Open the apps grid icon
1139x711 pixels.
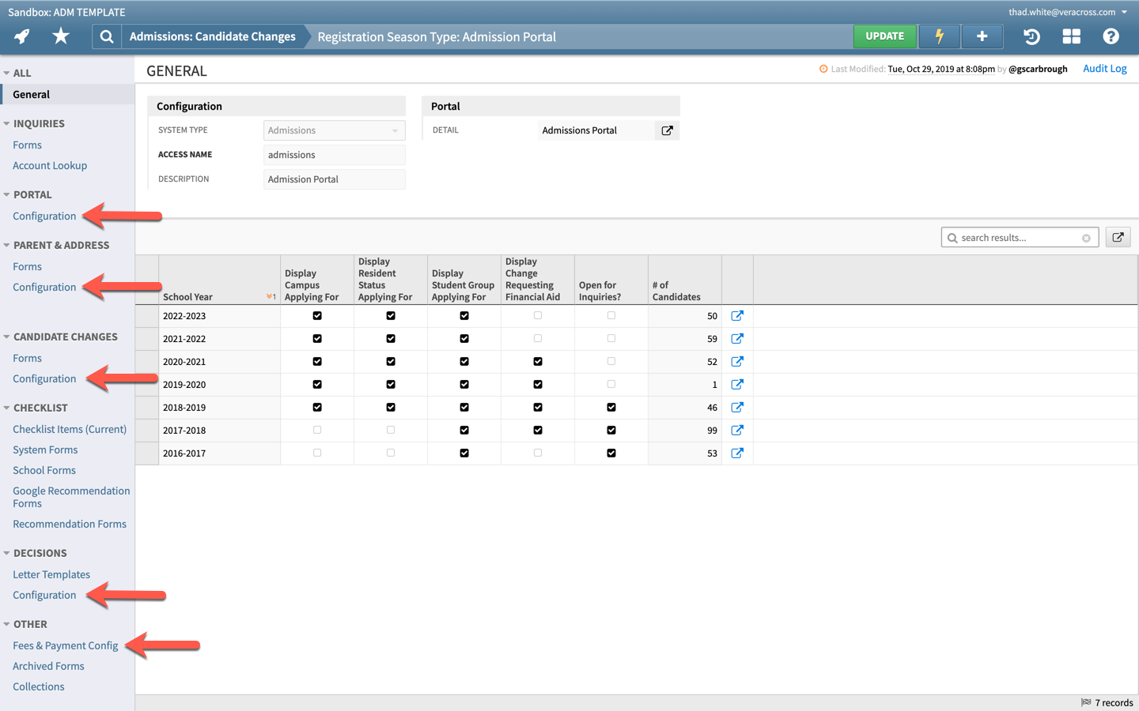click(1071, 36)
